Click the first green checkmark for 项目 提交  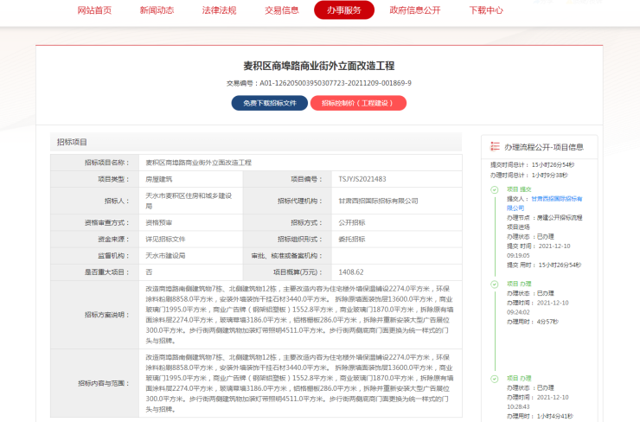pos(495,188)
